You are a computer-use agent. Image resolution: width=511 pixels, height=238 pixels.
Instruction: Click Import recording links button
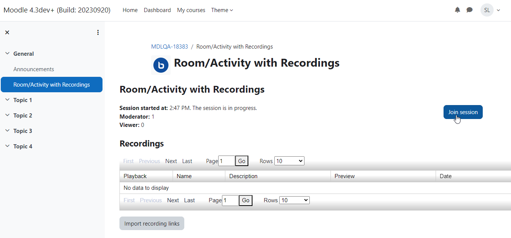click(152, 223)
